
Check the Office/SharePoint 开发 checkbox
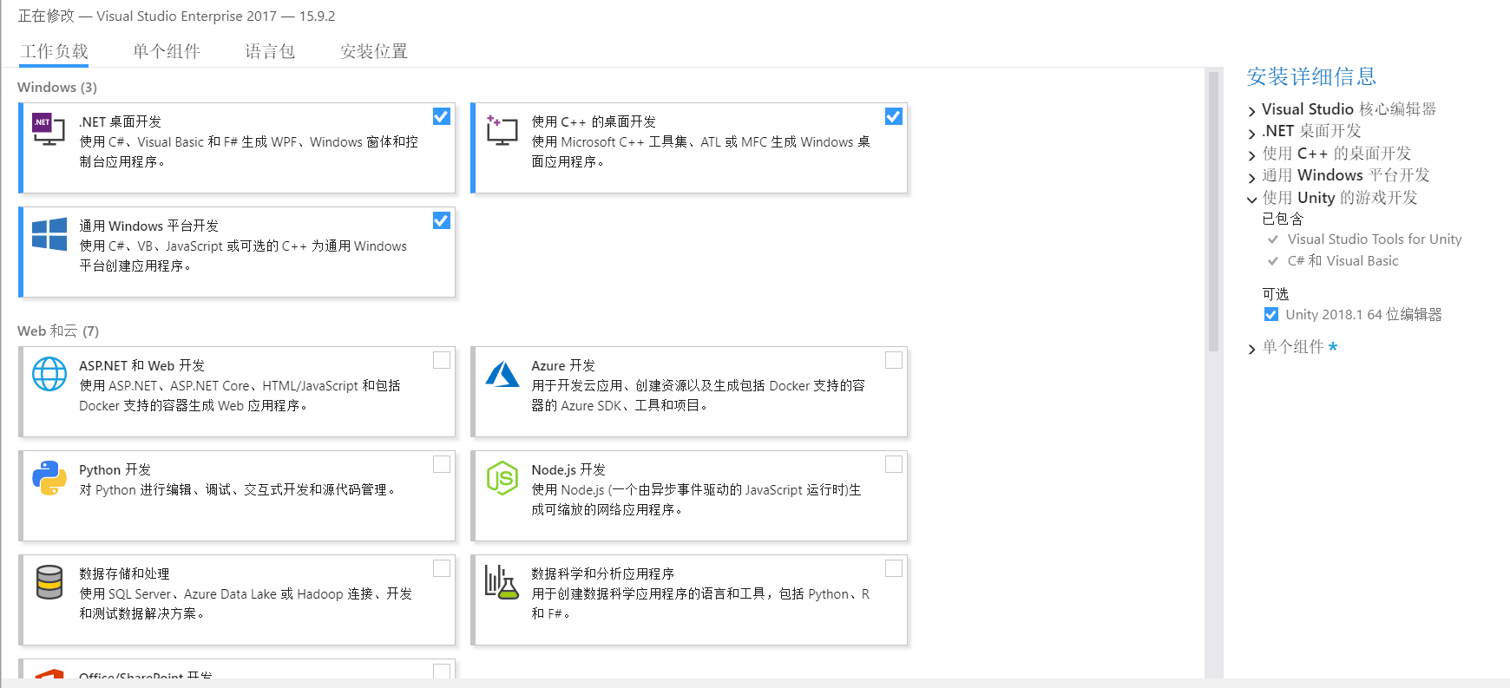click(442, 671)
